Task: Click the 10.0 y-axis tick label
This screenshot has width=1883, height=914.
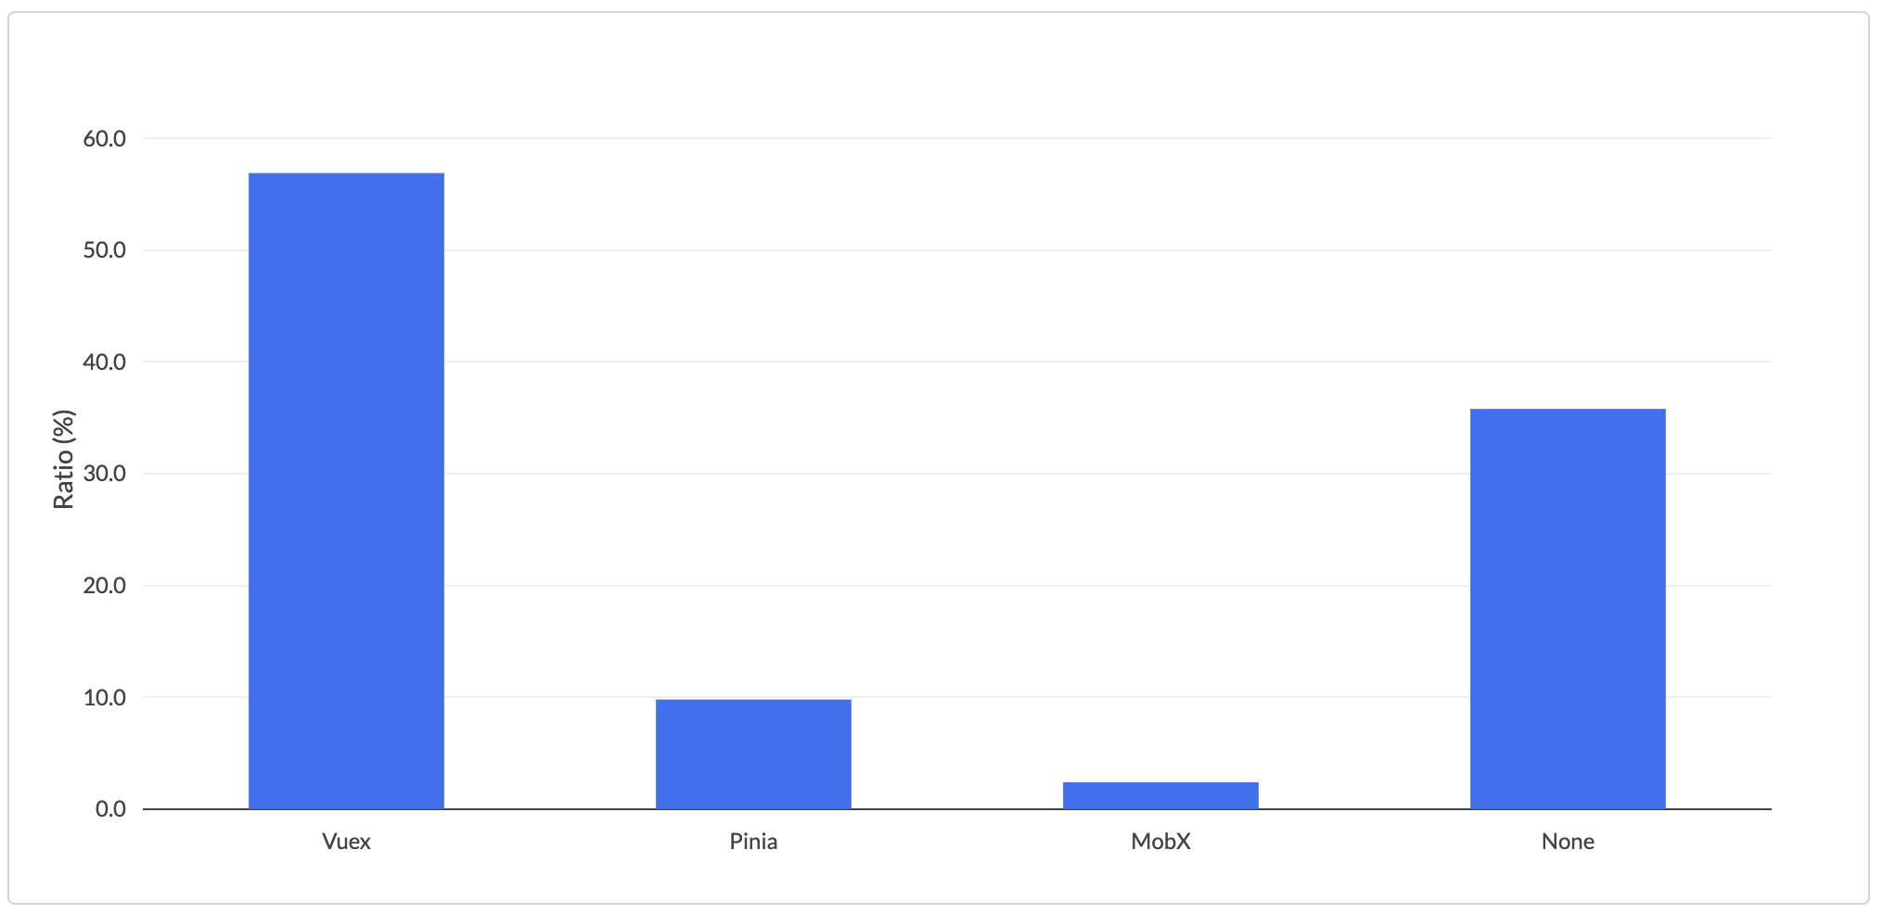Action: click(x=105, y=698)
